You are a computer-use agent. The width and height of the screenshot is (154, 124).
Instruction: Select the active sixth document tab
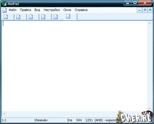click(x=70, y=17)
